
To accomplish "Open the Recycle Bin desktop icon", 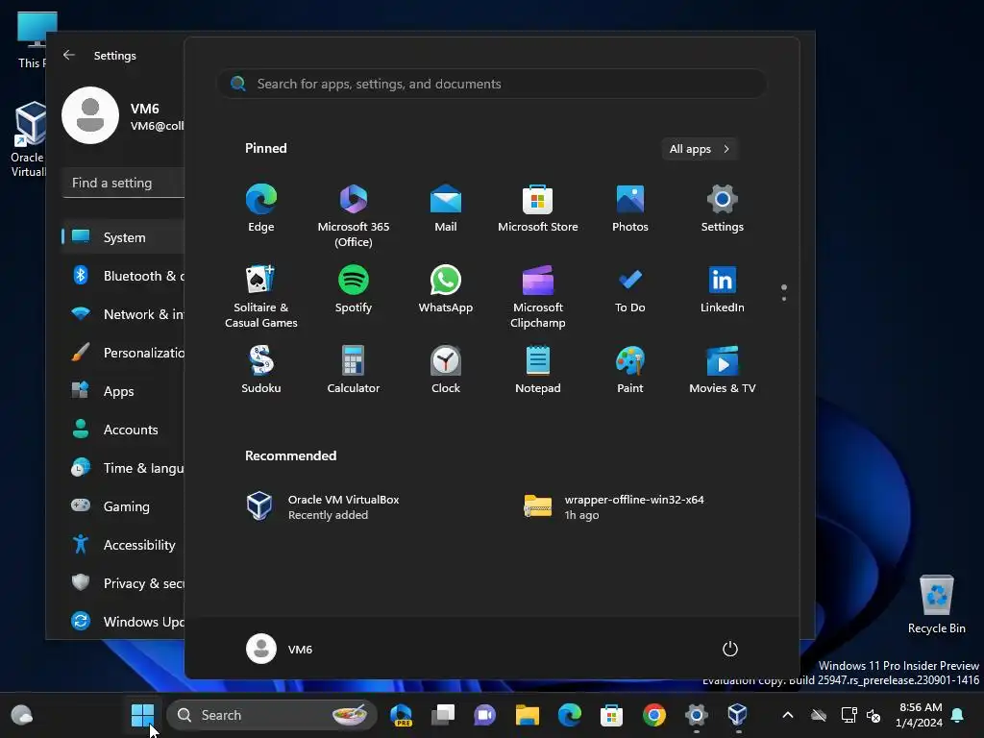I will 936,605.
